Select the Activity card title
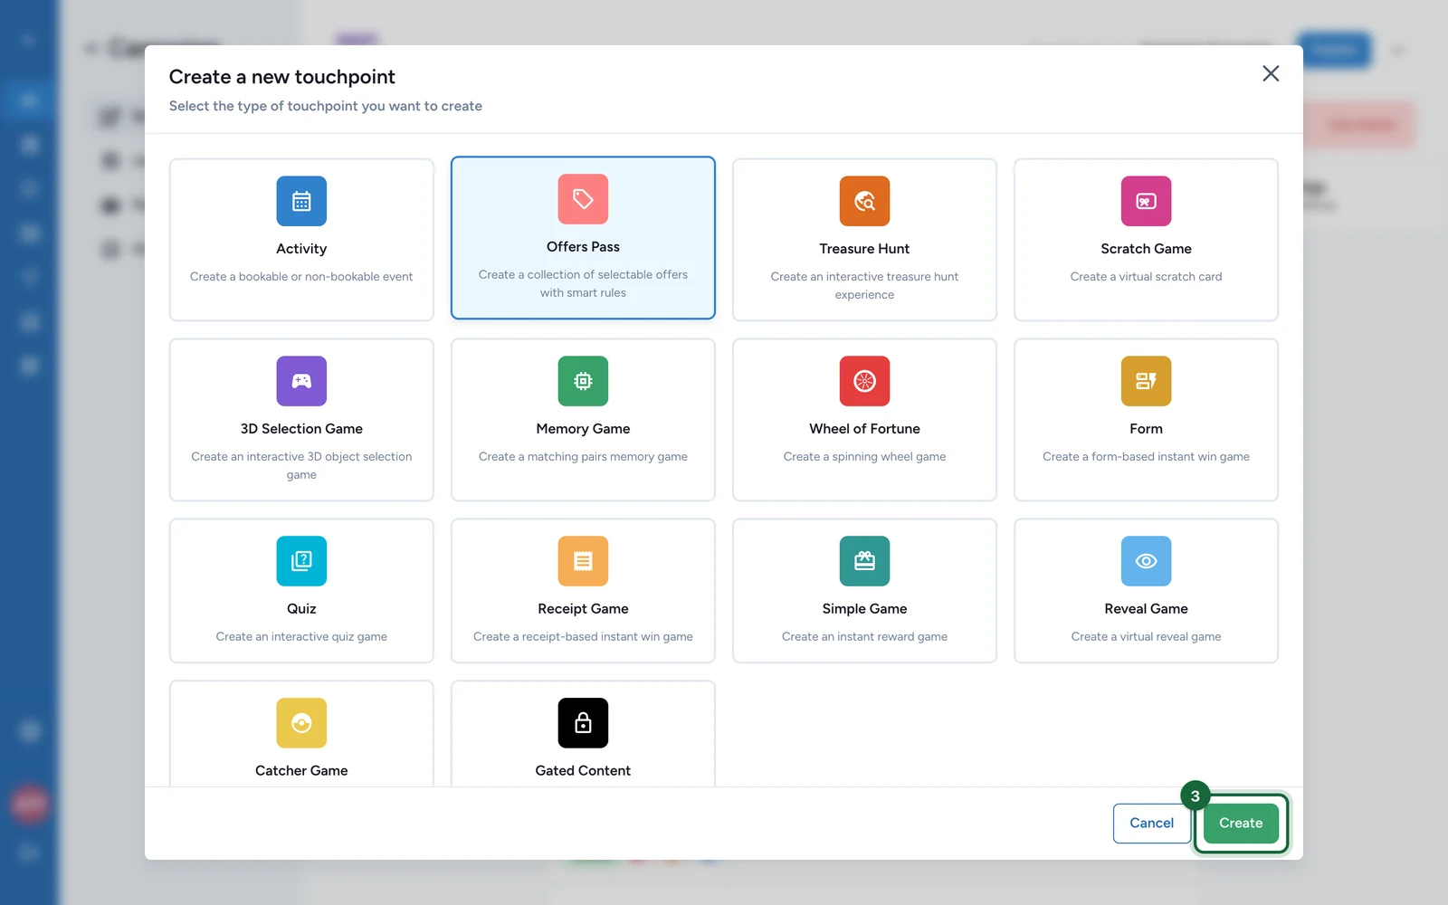 point(301,249)
